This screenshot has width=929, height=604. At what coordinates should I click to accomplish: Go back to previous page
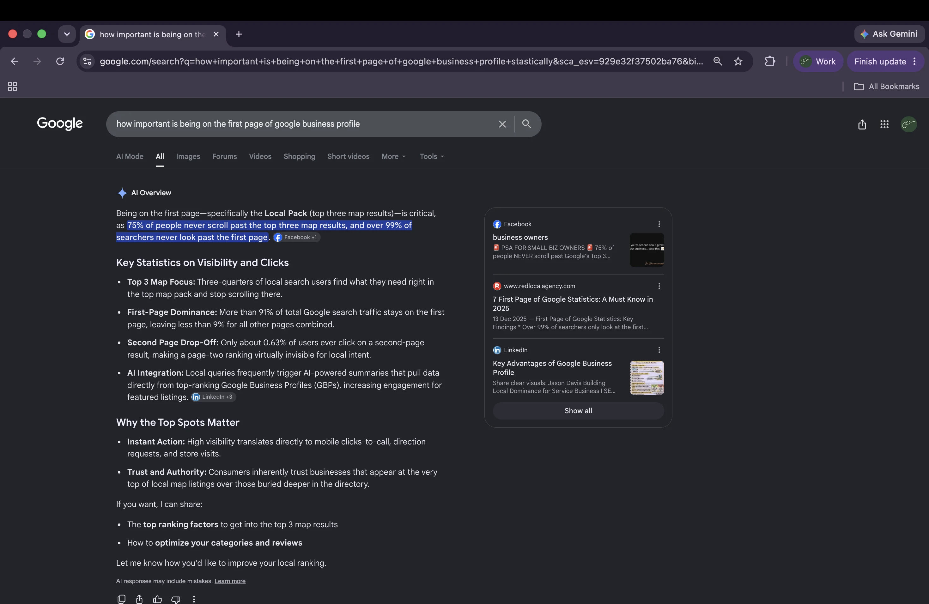pyautogui.click(x=15, y=61)
